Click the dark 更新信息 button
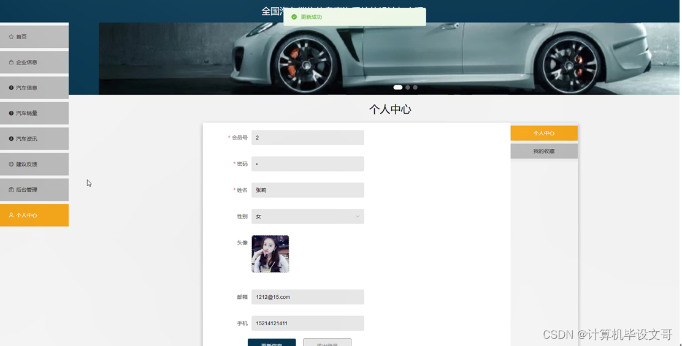This screenshot has width=682, height=346. pos(272,342)
